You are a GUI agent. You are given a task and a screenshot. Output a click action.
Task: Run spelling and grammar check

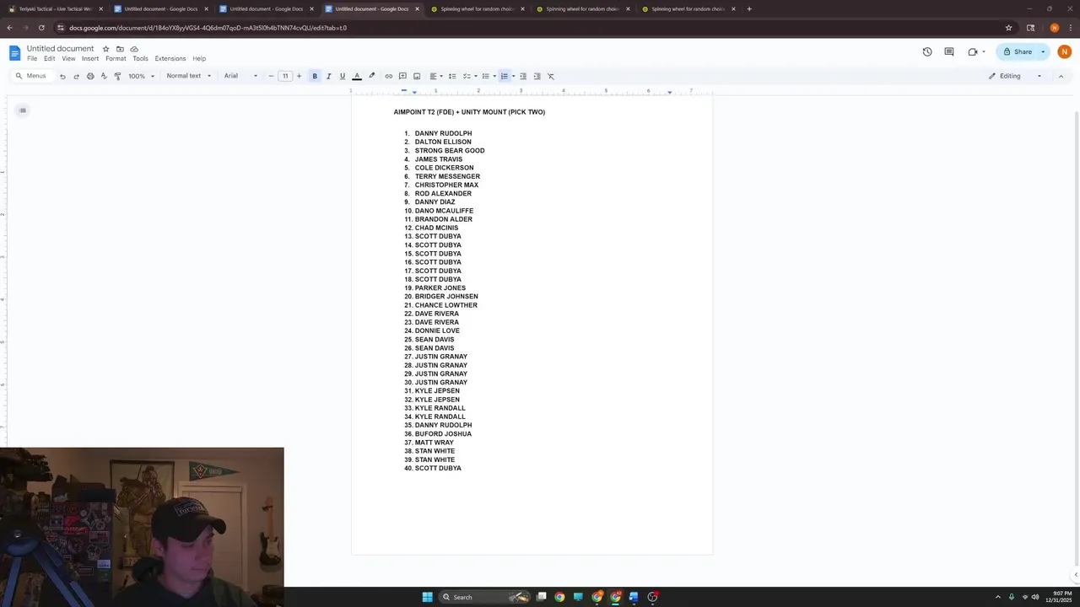click(x=104, y=76)
